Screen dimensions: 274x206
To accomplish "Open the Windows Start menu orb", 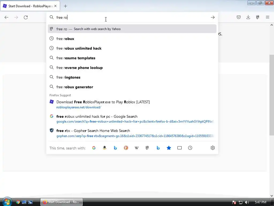I will pos(7,202).
